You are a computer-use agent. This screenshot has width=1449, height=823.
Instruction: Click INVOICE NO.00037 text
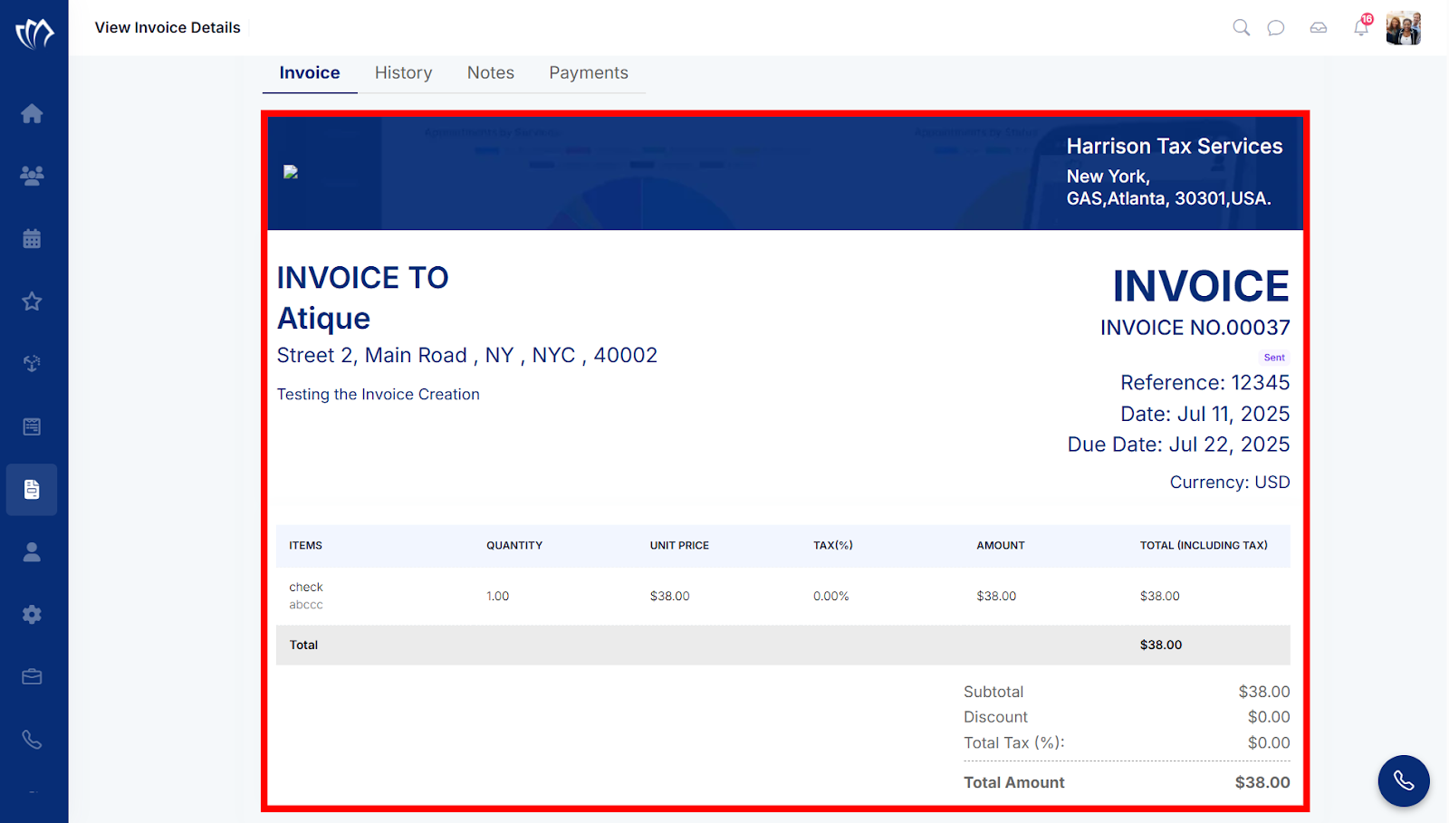[x=1195, y=328]
